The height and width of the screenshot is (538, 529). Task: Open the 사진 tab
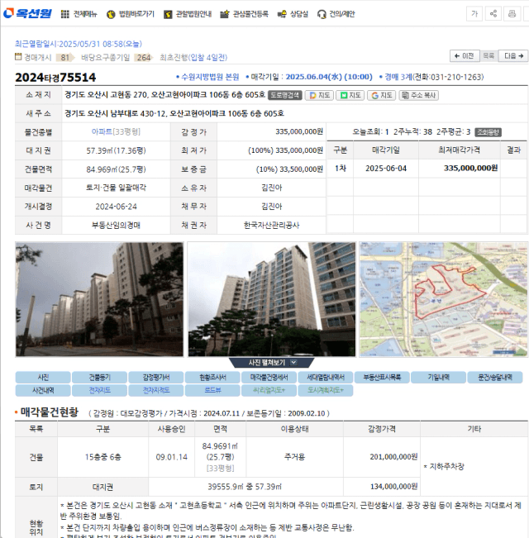43,378
